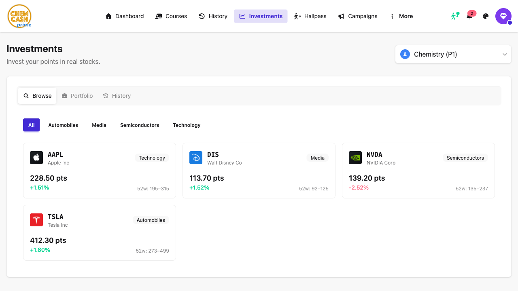Filter stocks by Media
The width and height of the screenshot is (518, 291).
(99, 125)
